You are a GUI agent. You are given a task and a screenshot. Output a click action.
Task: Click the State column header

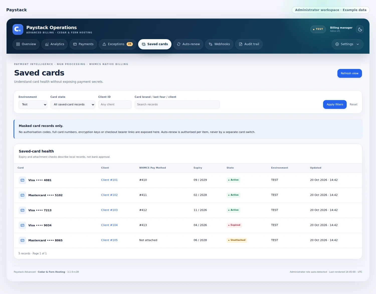coord(230,168)
